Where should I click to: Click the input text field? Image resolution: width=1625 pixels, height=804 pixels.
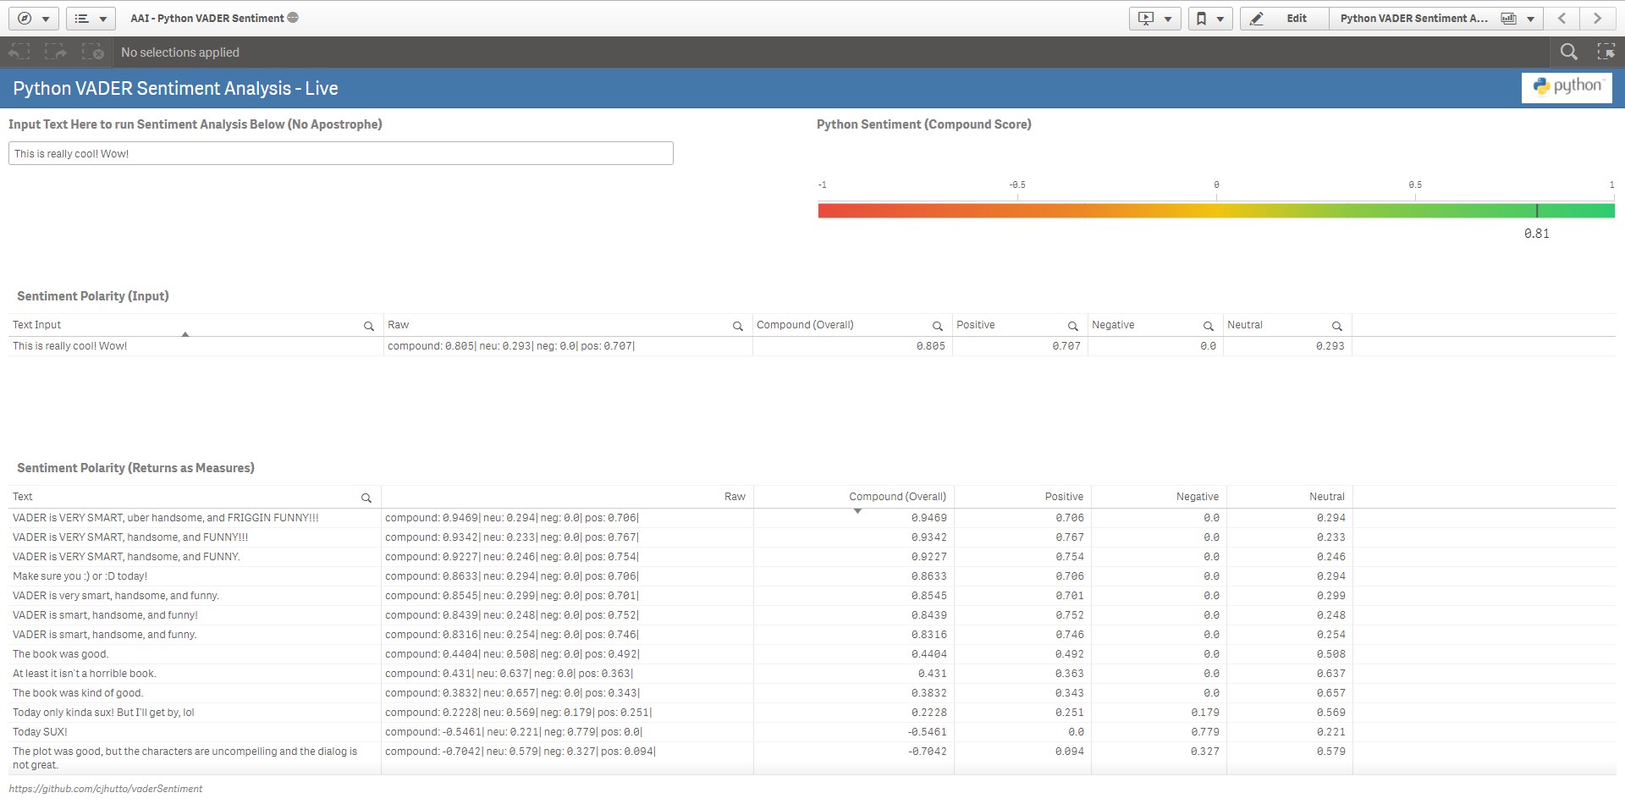coord(341,153)
